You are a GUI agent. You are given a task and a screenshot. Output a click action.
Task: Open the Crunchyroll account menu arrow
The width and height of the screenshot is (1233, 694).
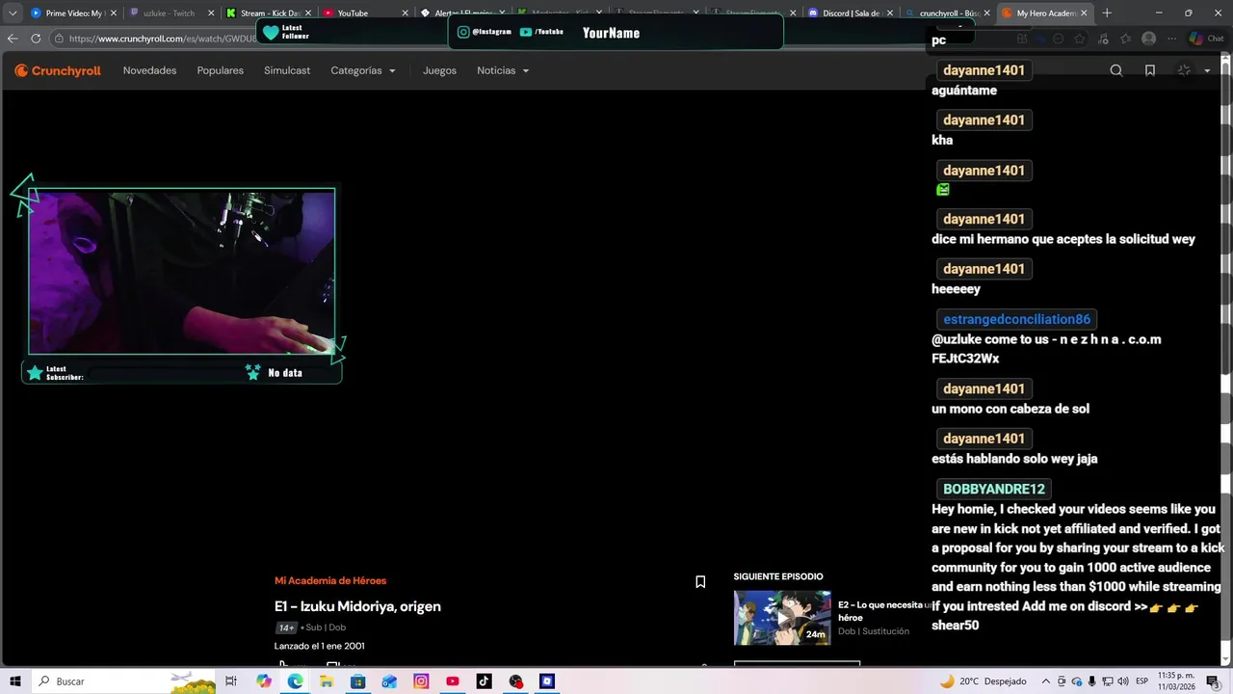pos(1207,71)
